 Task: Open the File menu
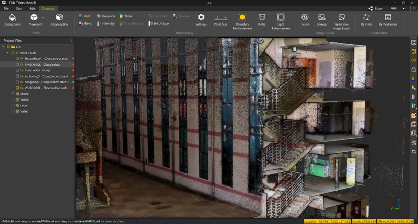tap(6, 8)
